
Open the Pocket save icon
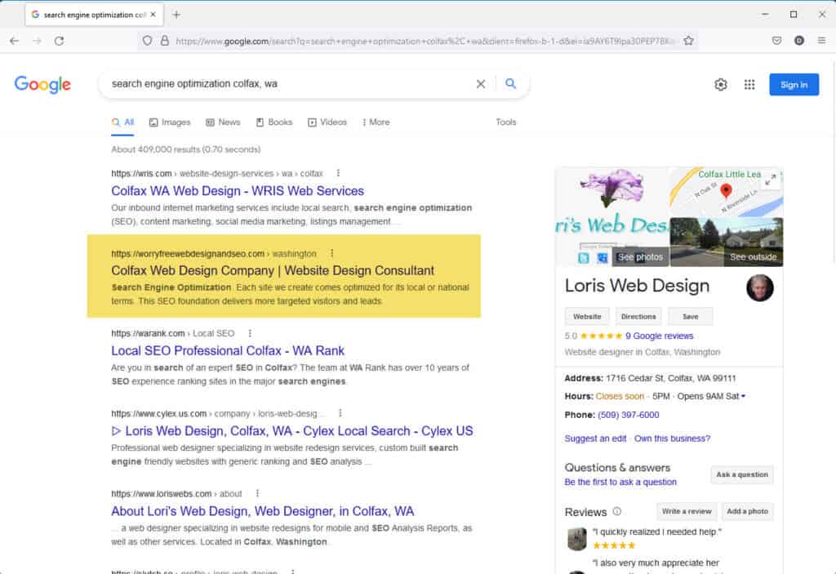pos(777,41)
